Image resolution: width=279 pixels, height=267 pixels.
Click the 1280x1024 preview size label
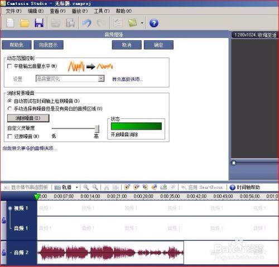(255, 35)
